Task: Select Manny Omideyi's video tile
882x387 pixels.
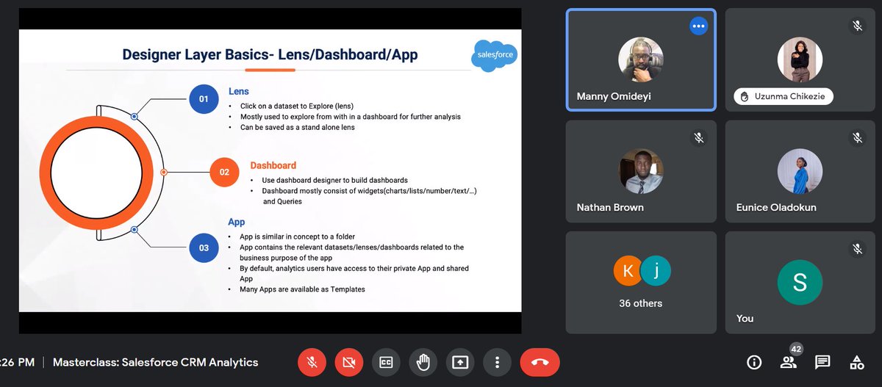Action: coord(641,59)
